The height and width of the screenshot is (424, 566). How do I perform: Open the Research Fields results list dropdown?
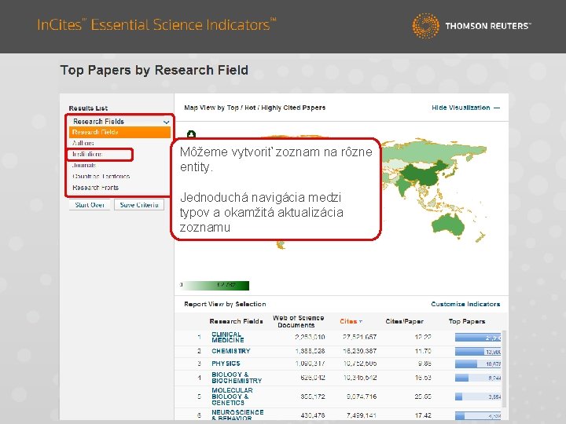(x=119, y=122)
